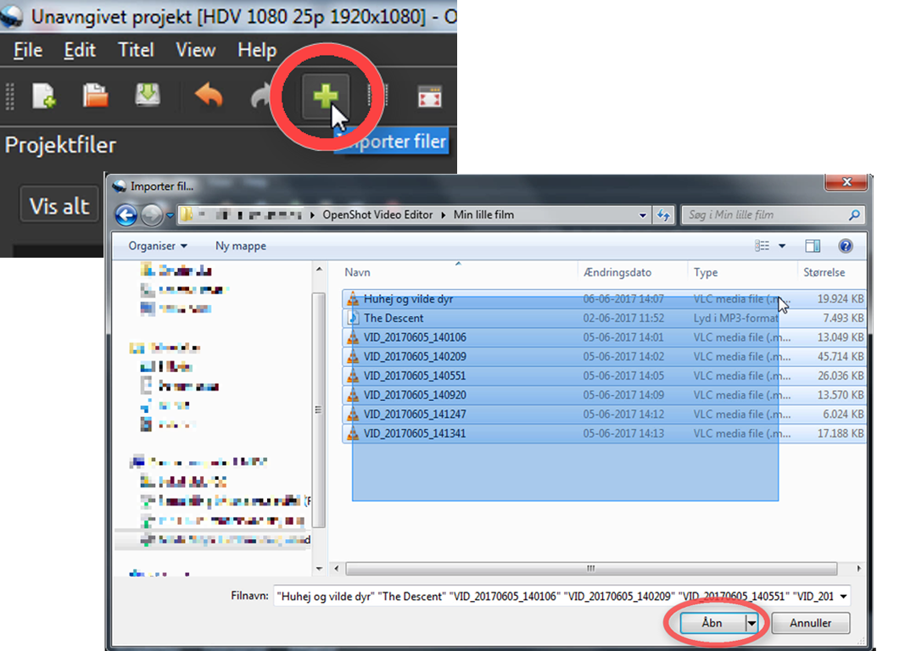
Task: Change view with the view-mode icon
Action: [x=762, y=246]
